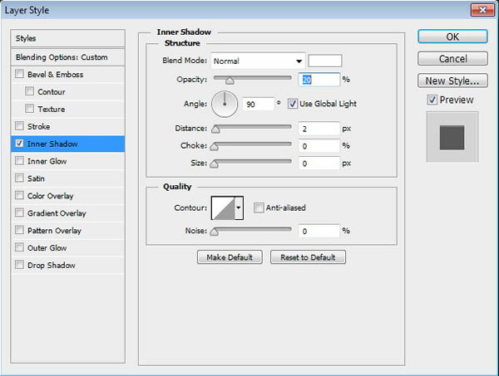The image size is (499, 376).
Task: Select Blending Options: Custom in list
Action: click(x=62, y=57)
